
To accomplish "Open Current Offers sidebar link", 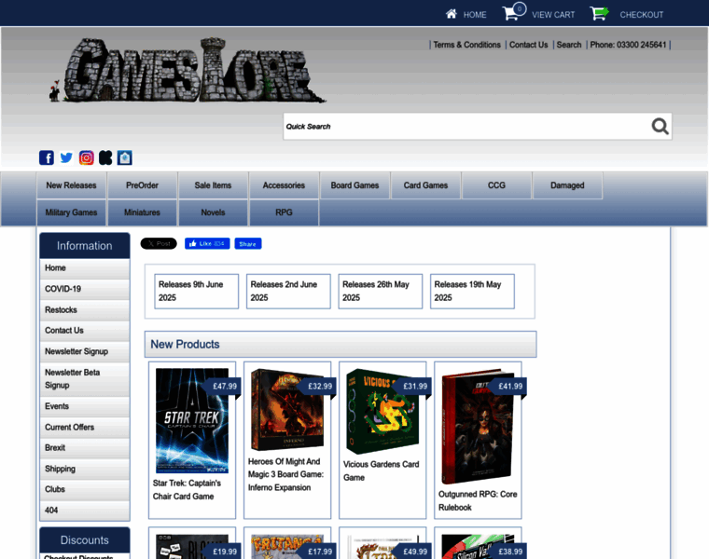I will tap(85, 427).
